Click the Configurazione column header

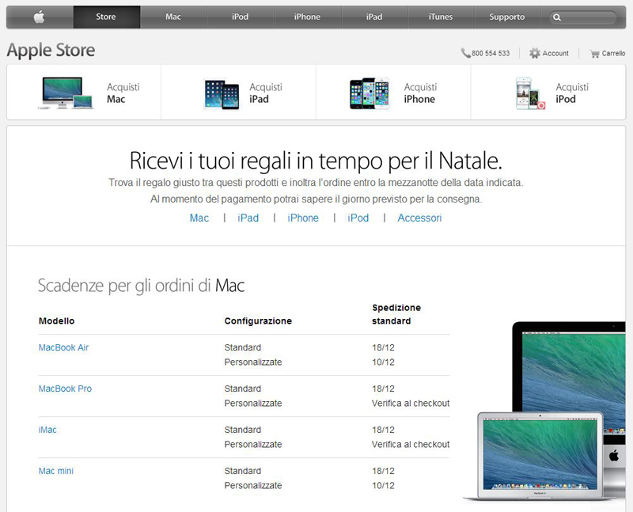coord(258,321)
